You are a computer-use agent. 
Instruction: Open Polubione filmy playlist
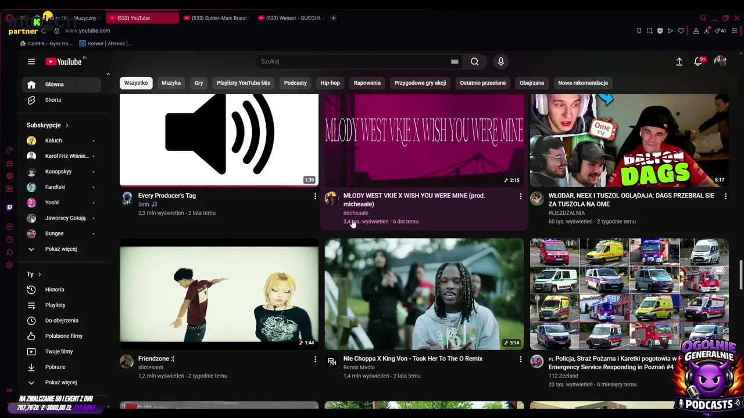[x=62, y=336]
